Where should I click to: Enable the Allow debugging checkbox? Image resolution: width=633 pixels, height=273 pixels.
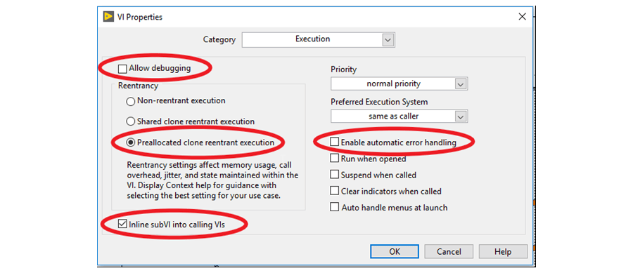click(x=122, y=69)
